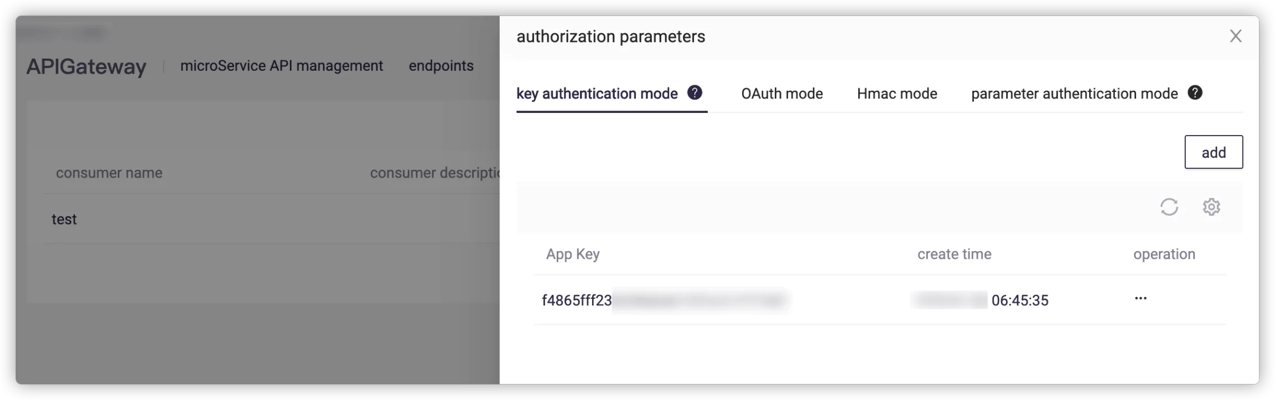Select the key authentication mode tab
The image size is (1275, 400).
tap(597, 94)
